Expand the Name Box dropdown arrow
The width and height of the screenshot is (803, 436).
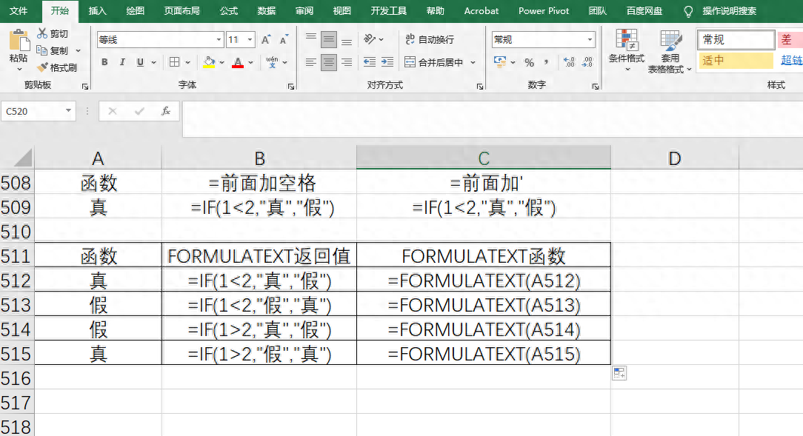pos(68,111)
